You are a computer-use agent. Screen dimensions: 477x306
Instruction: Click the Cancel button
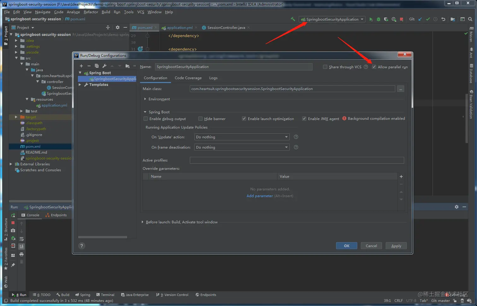pos(371,246)
